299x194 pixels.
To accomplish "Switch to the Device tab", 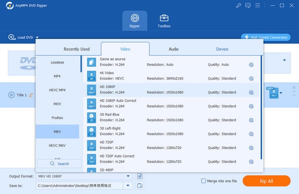I will [222, 49].
